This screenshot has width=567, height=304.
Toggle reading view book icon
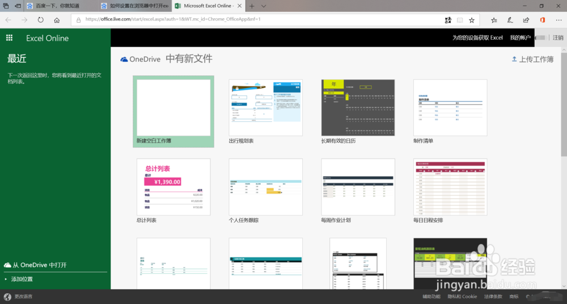460,20
